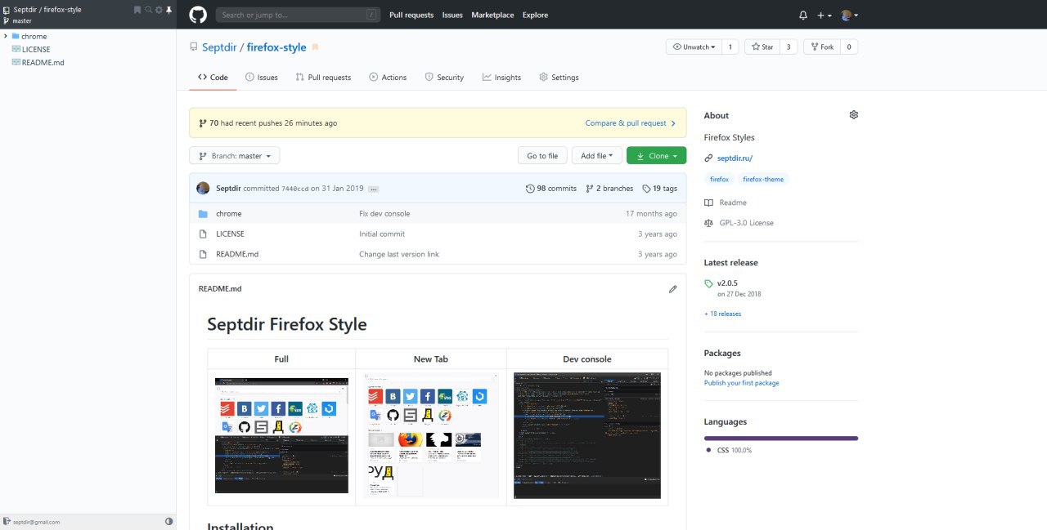Open the green Clone dropdown
Screen dimensions: 1047x530
pos(657,155)
